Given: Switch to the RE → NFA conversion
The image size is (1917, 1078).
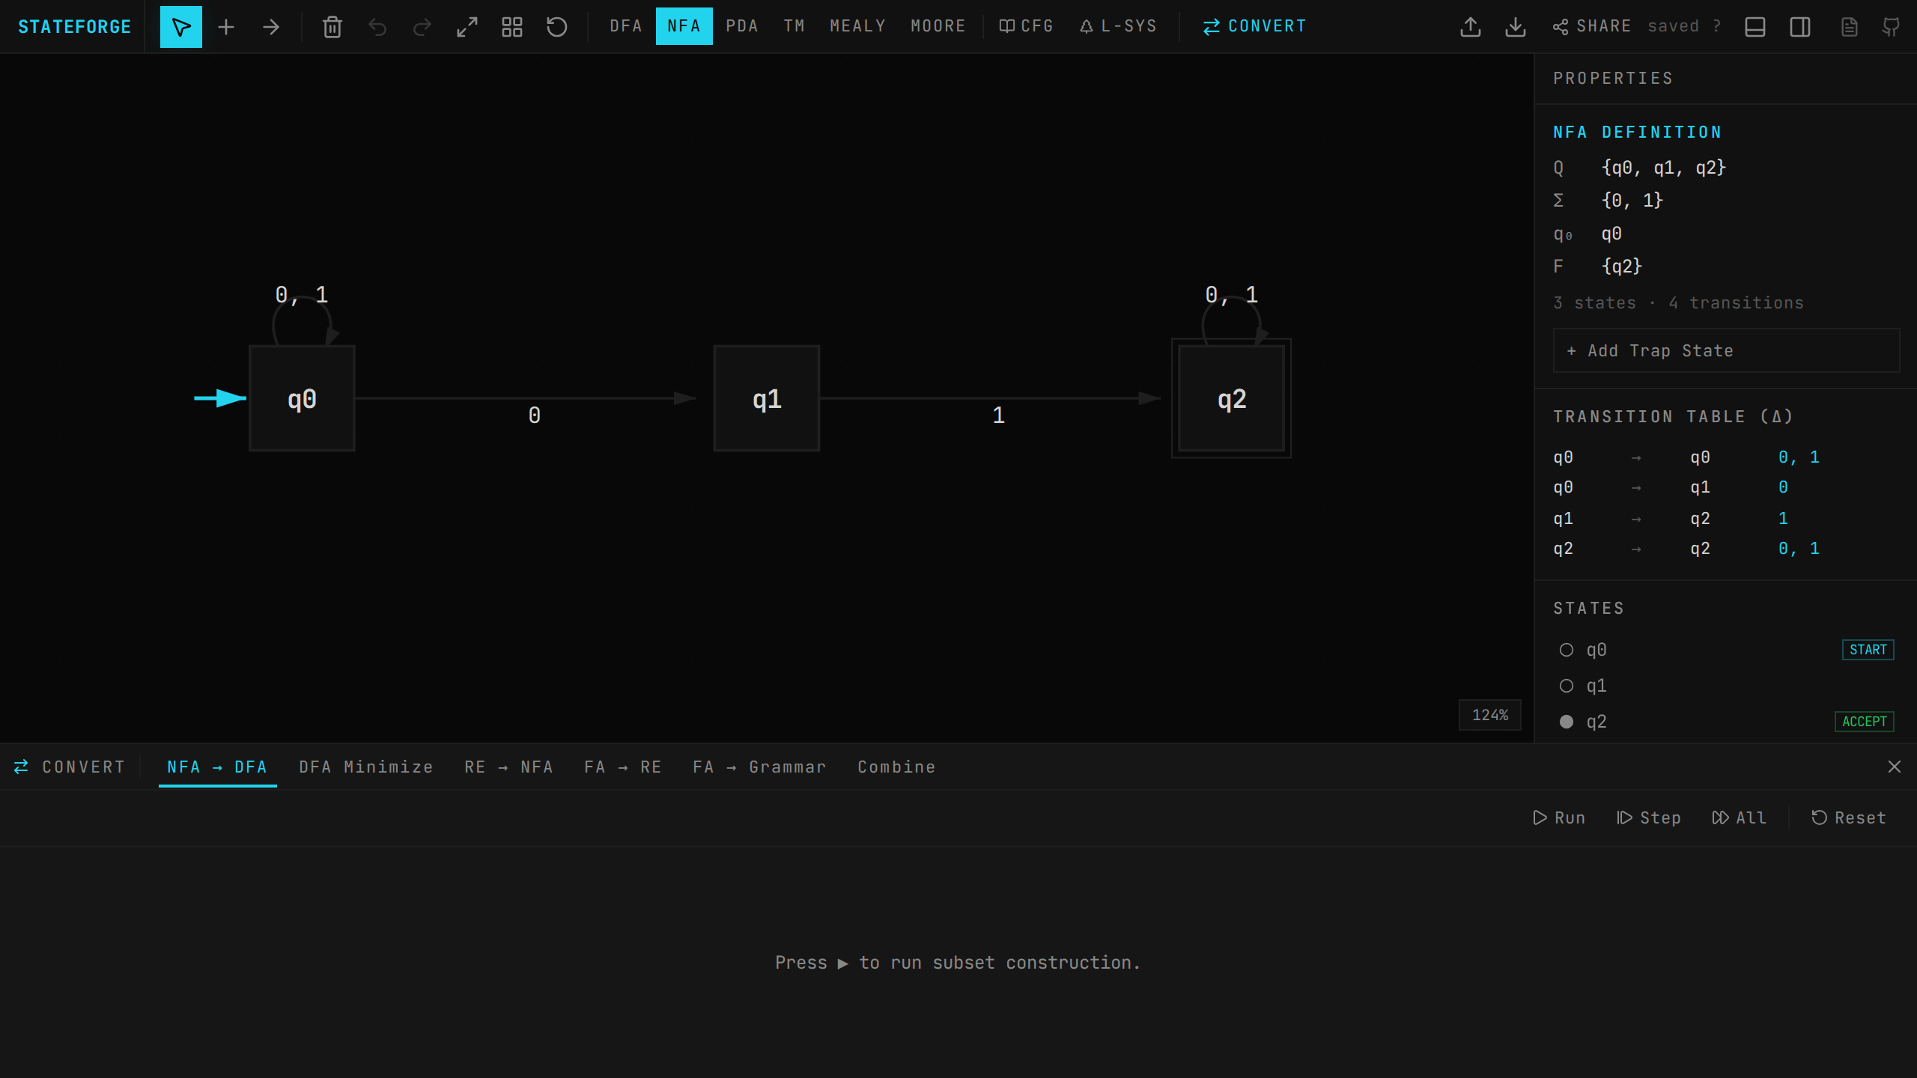Looking at the screenshot, I should point(508,767).
